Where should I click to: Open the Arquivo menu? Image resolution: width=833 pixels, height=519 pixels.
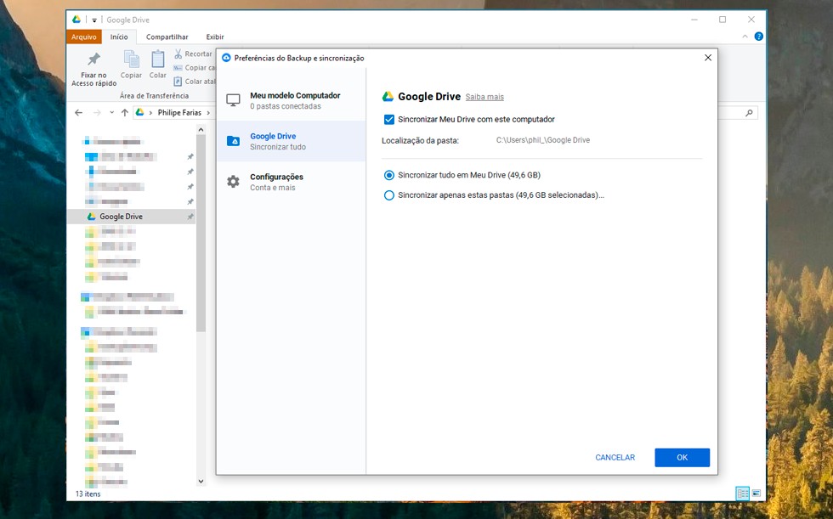[84, 37]
